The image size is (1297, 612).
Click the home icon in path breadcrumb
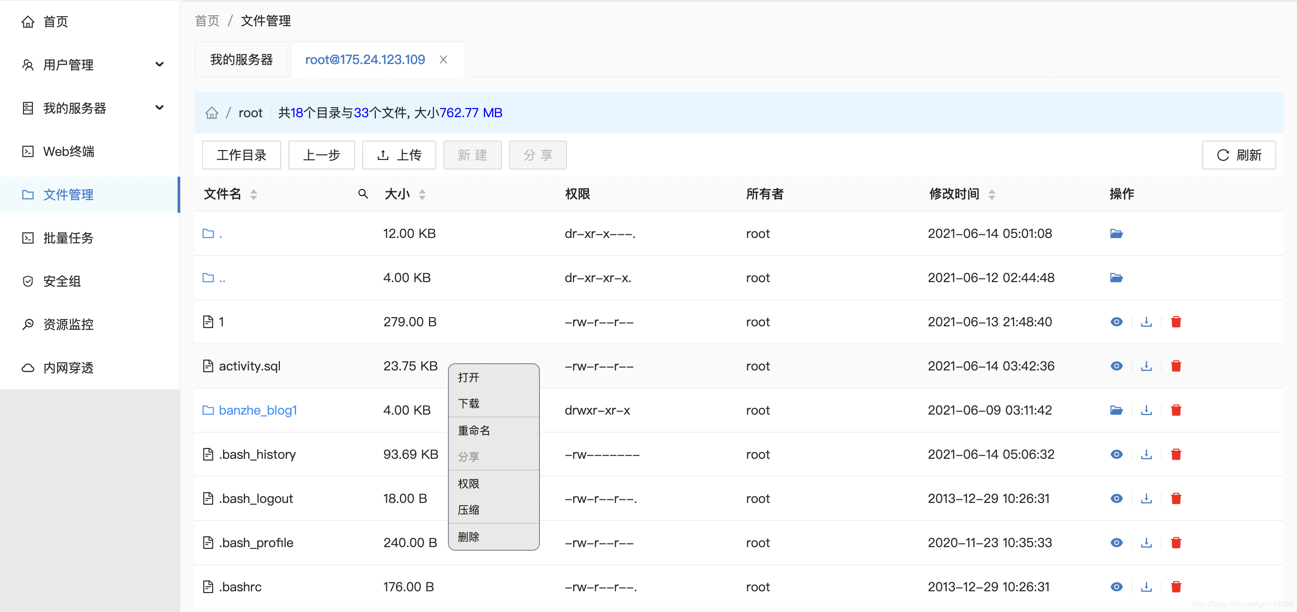tap(211, 113)
